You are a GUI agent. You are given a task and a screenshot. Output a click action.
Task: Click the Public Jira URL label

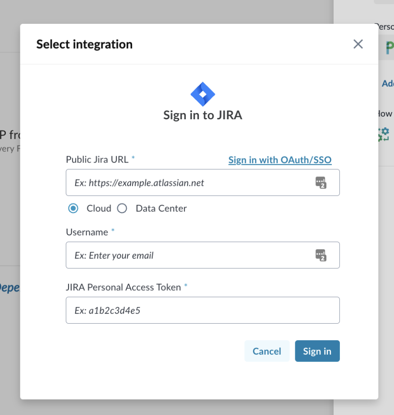tap(97, 160)
